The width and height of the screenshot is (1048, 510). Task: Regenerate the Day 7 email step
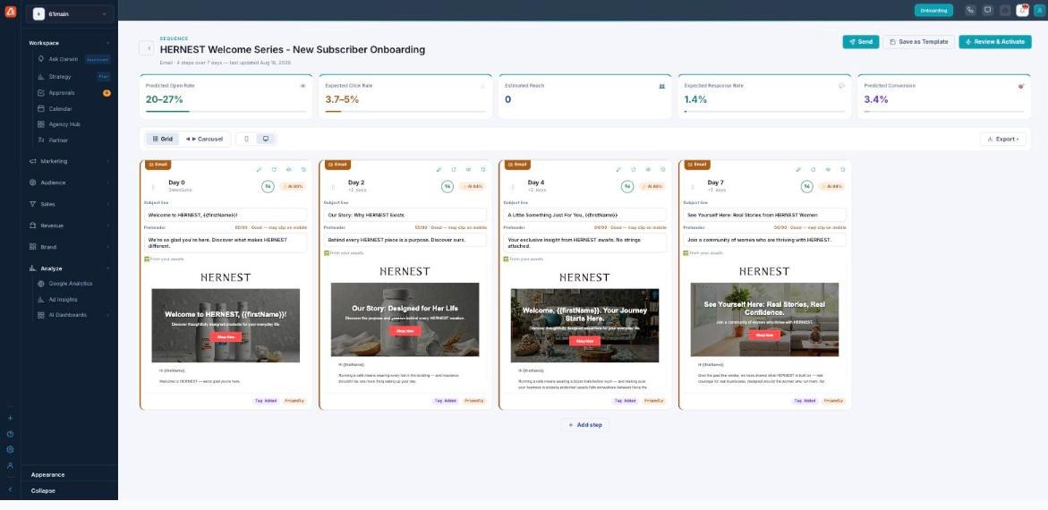(814, 170)
